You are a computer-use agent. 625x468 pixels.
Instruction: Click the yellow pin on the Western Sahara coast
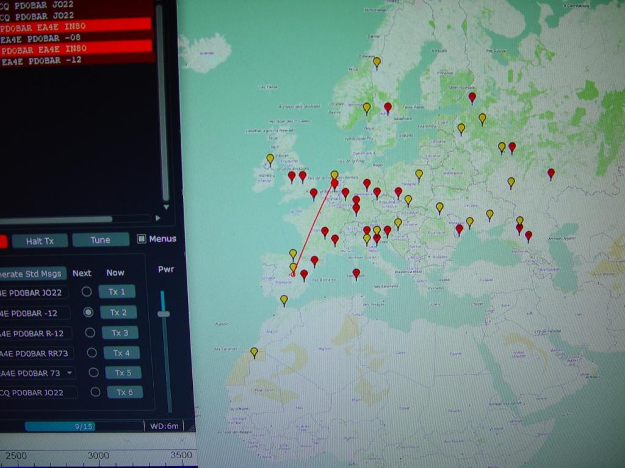pos(254,353)
